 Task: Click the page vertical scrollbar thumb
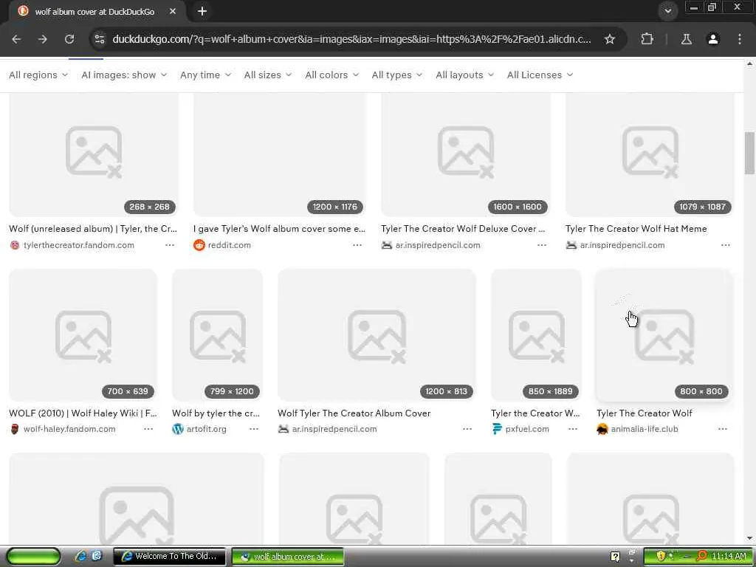(750, 153)
